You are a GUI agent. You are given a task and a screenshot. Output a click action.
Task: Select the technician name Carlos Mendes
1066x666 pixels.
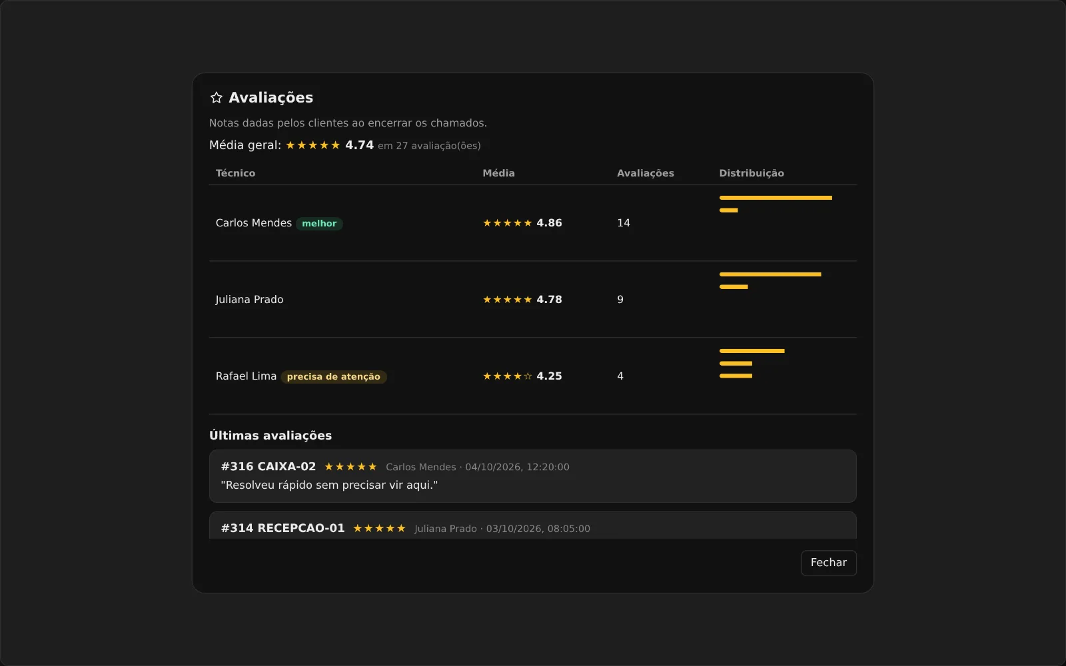point(254,223)
